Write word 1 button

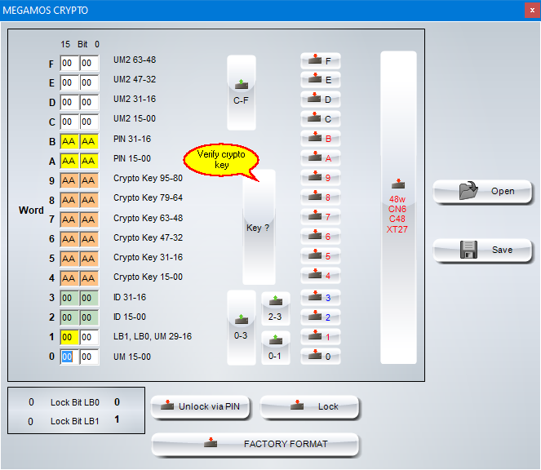321,337
